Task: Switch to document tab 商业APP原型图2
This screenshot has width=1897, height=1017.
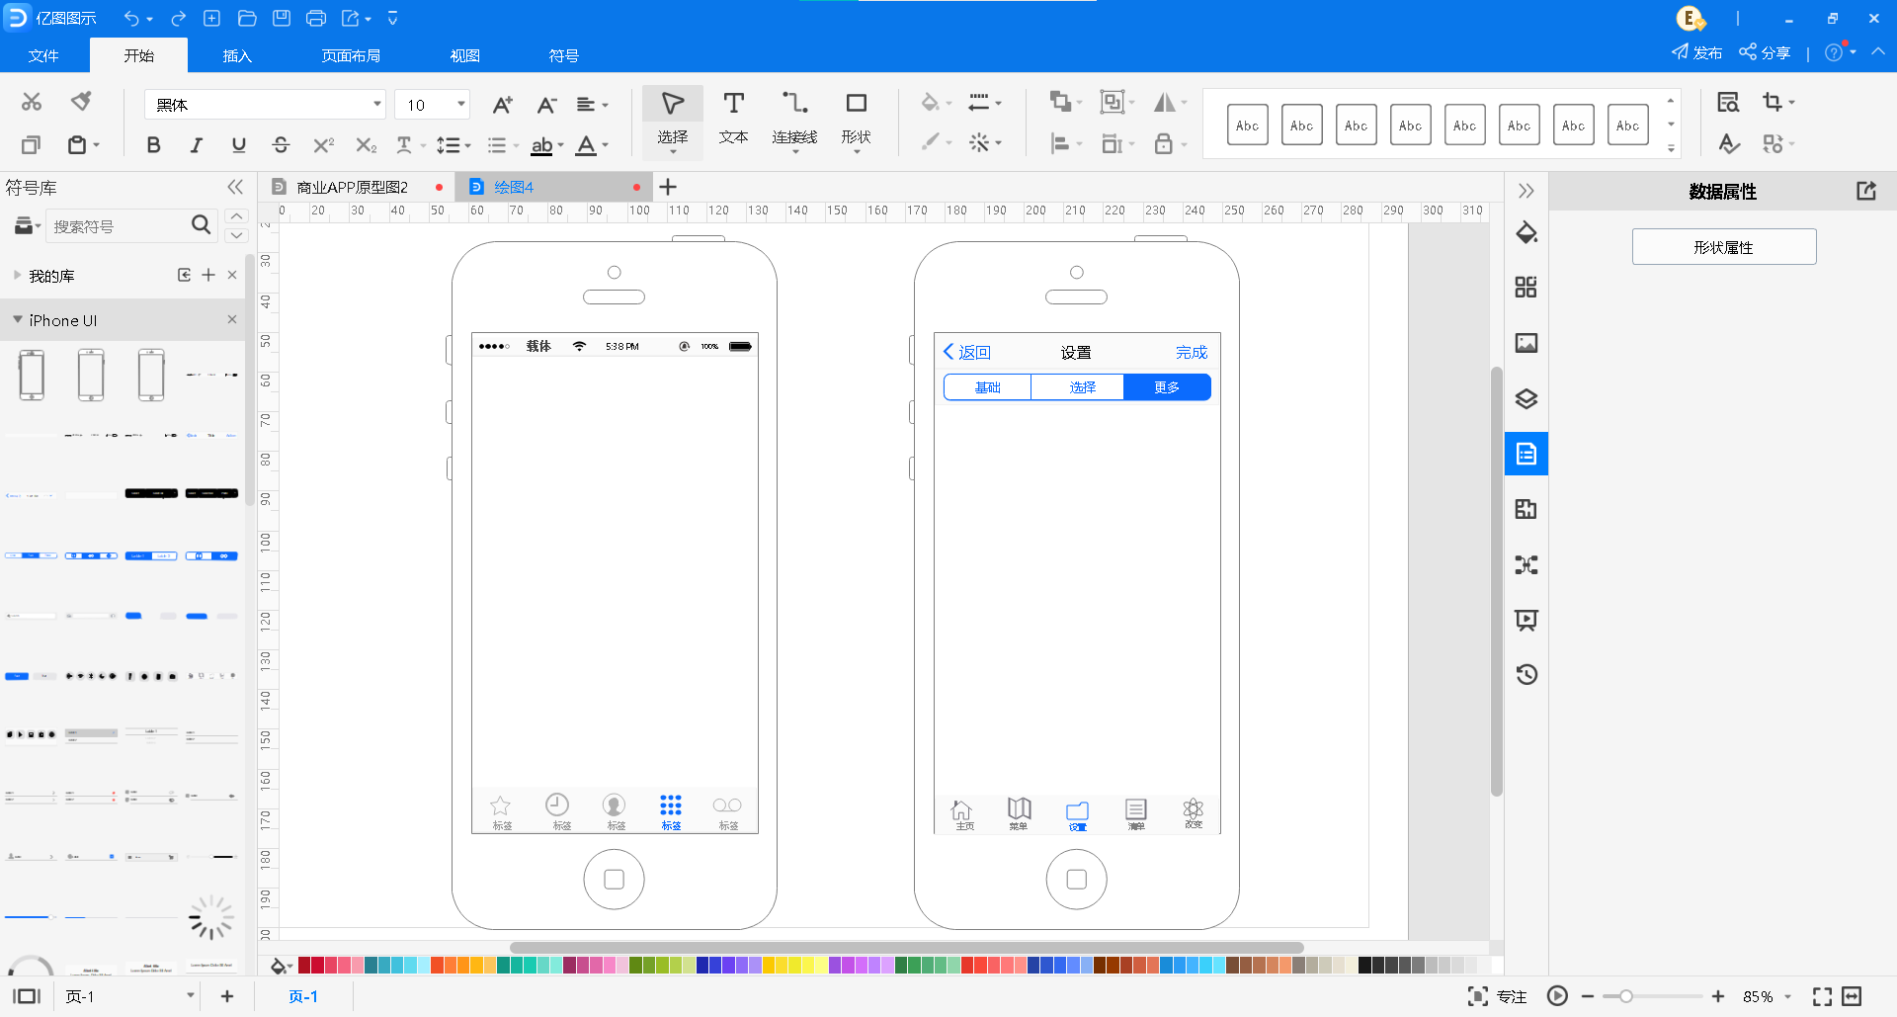Action: 353,187
